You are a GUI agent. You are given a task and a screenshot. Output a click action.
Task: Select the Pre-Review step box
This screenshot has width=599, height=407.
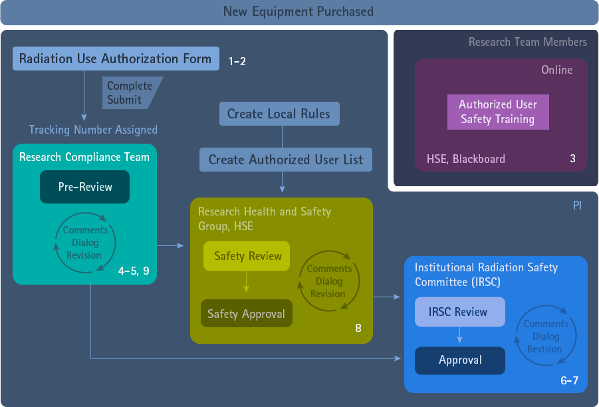point(85,187)
